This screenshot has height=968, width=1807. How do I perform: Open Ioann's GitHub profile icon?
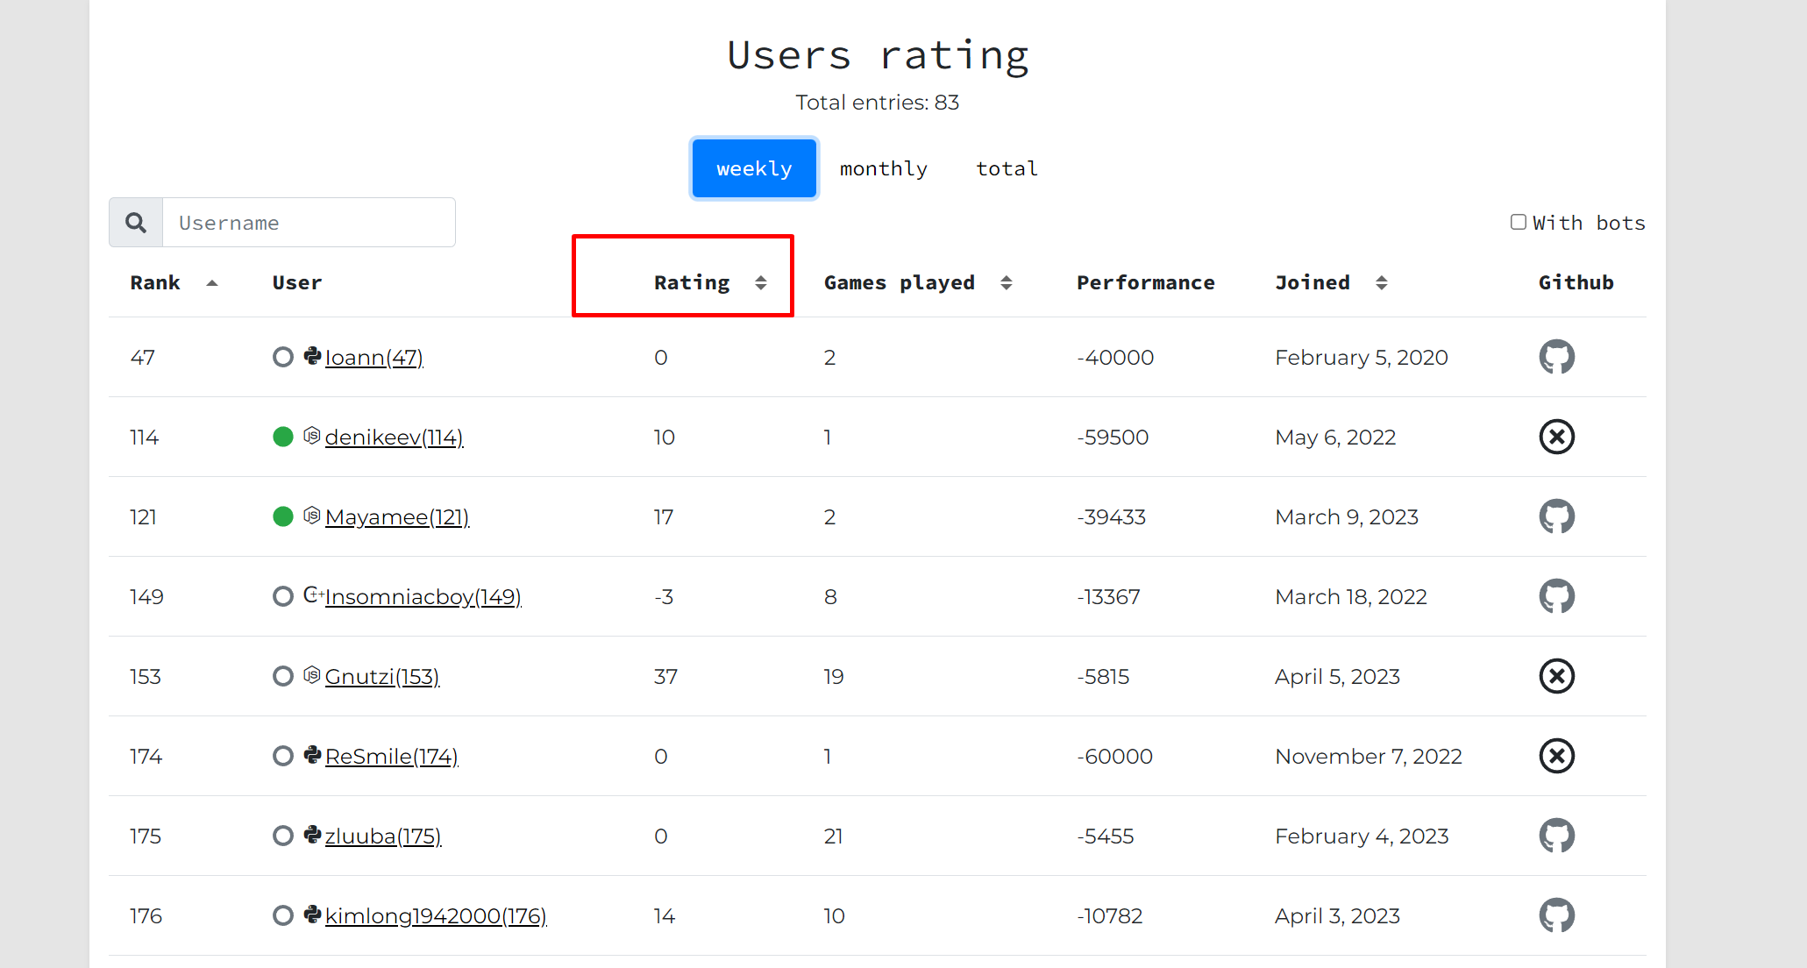[x=1556, y=357]
